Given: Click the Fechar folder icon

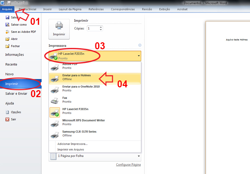Looking at the screenshot, I should tap(7, 46).
